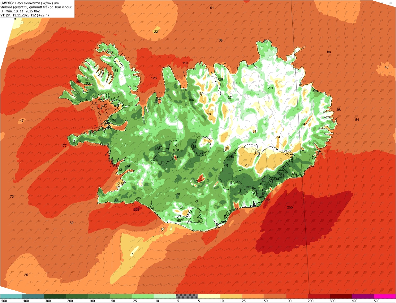Click the '-74' value near Borgarfjörður
The image size is (396, 303).
[x=128, y=166]
